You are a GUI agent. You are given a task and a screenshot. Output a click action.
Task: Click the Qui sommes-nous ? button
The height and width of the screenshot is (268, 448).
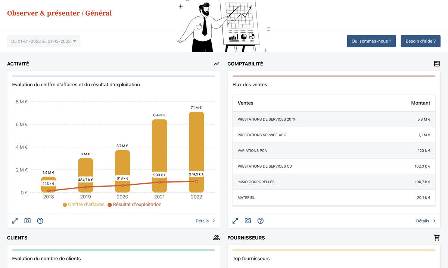[x=371, y=41]
